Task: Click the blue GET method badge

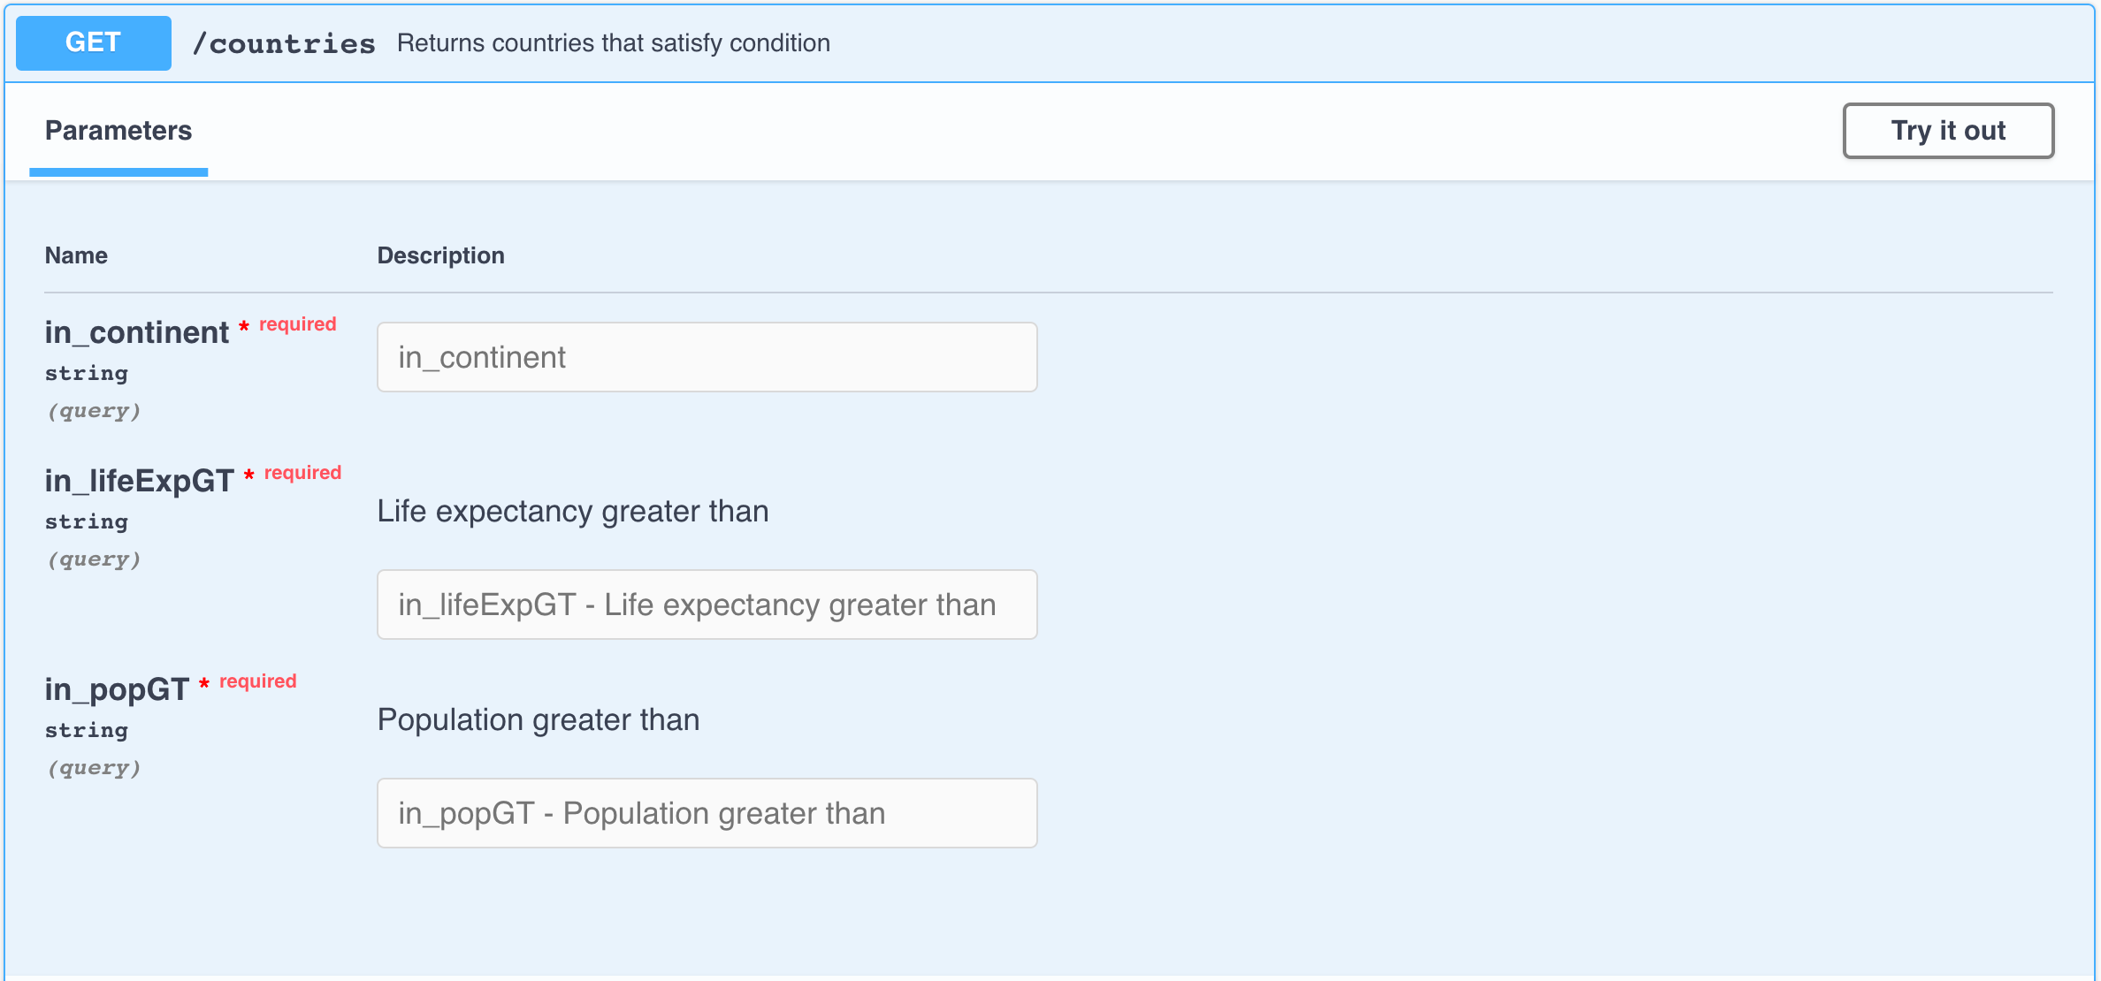Action: 94,42
